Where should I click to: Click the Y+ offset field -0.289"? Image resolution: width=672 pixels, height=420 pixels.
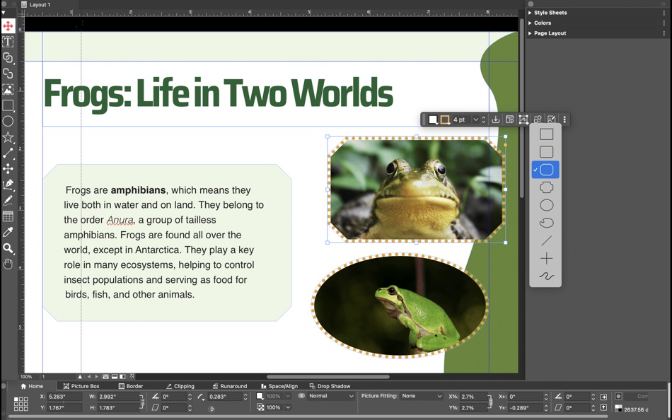pos(525,407)
